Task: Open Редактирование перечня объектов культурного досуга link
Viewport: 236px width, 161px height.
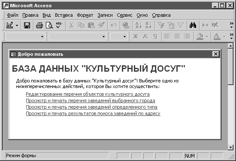Action: [88, 94]
